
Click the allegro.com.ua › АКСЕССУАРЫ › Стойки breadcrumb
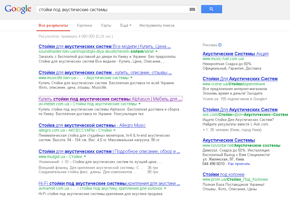point(75,130)
